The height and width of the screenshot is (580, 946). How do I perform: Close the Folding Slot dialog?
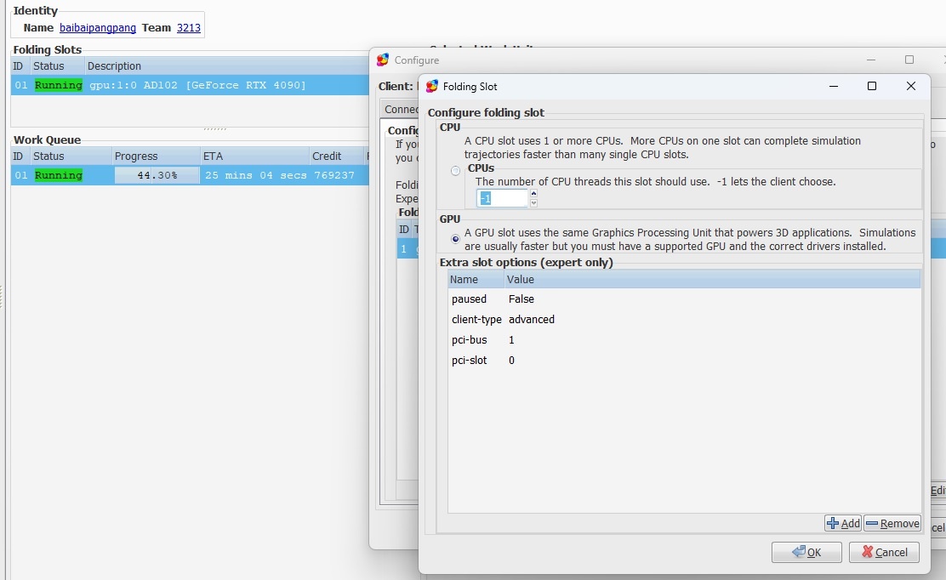pos(911,86)
